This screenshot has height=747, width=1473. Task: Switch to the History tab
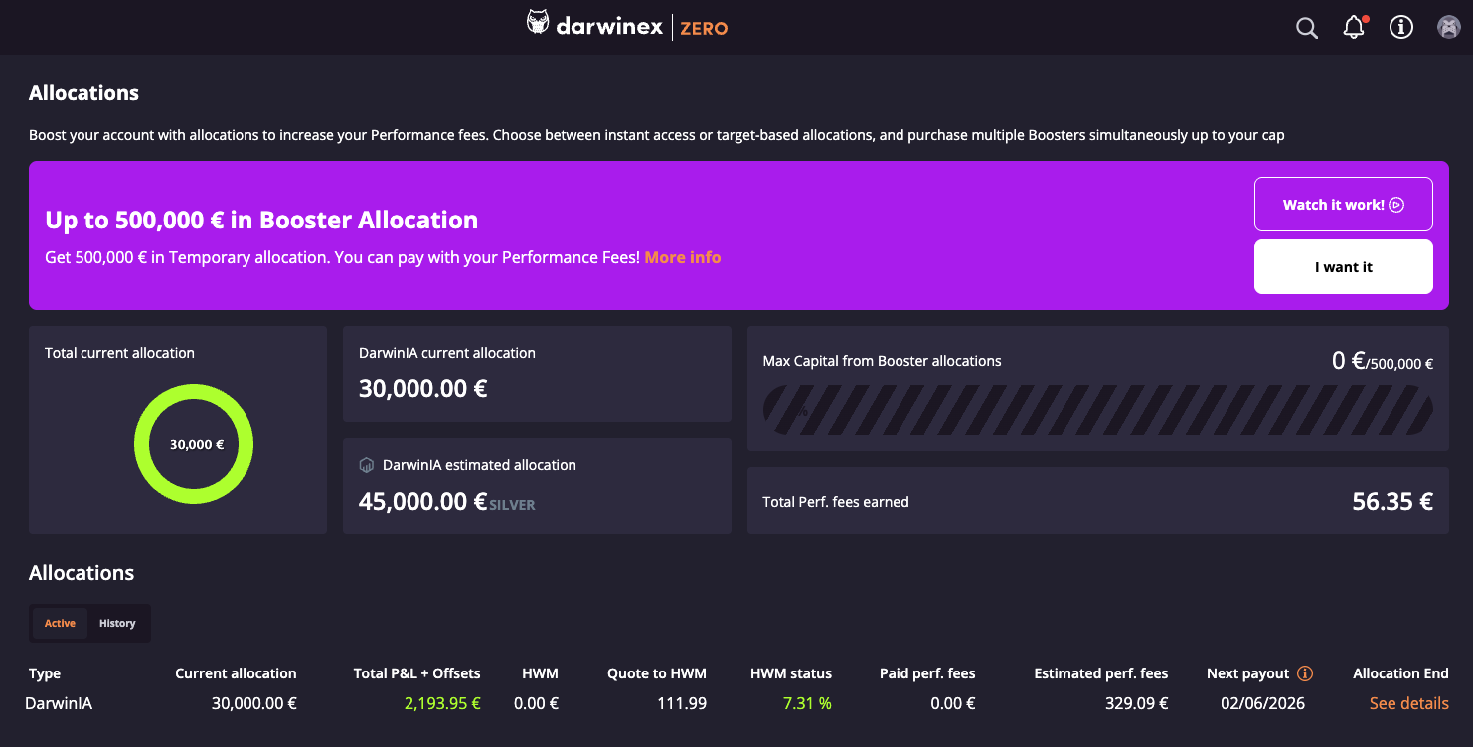pyautogui.click(x=117, y=623)
